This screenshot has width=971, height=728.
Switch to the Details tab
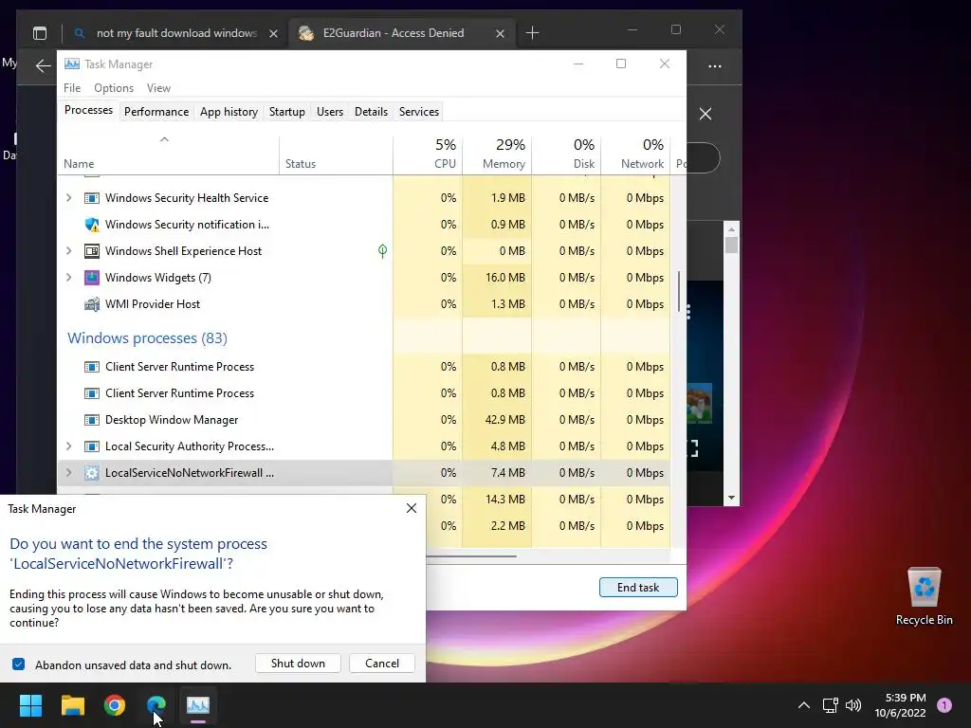tap(371, 112)
